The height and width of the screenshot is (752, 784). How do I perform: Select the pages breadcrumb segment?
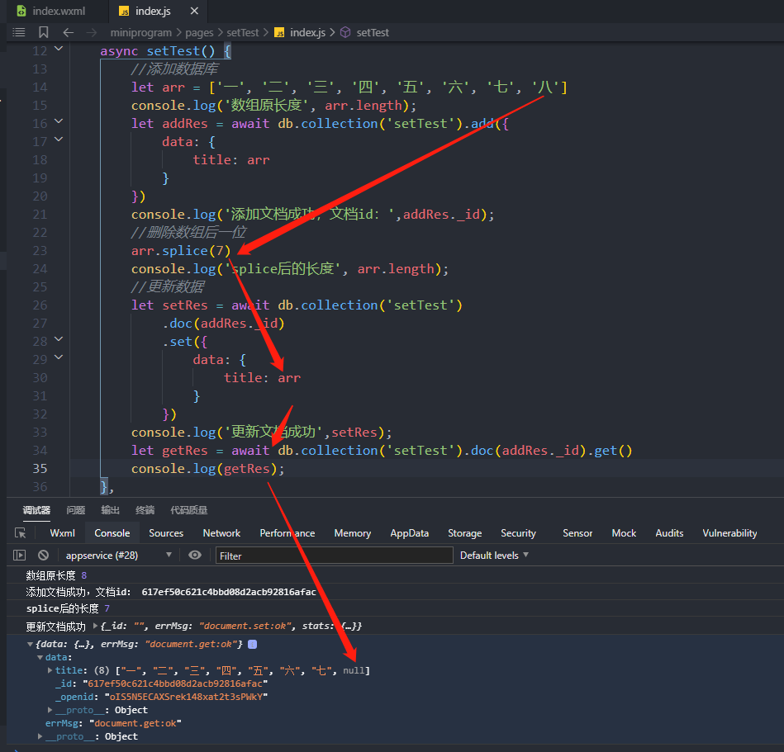[x=199, y=32]
